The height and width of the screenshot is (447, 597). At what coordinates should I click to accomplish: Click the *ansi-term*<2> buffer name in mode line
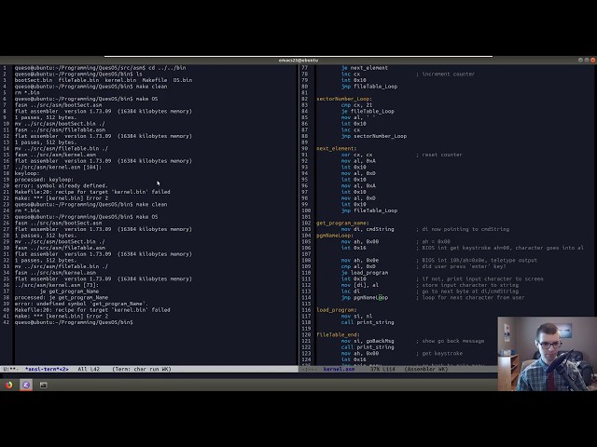click(47, 369)
